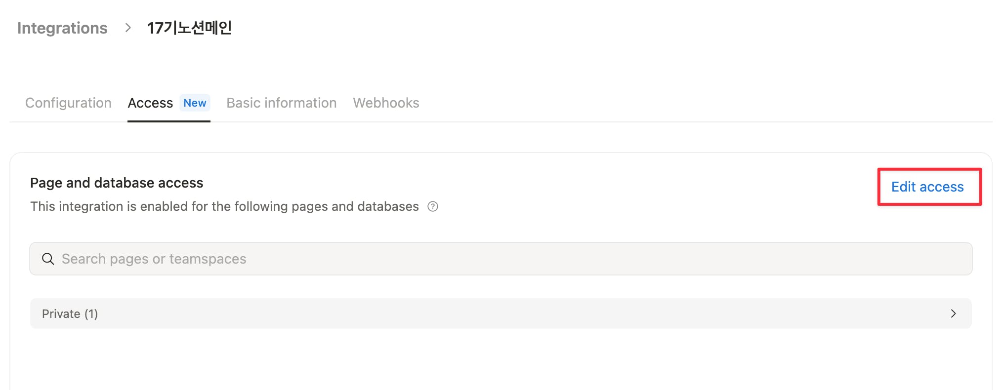This screenshot has width=1005, height=390.
Task: Click the Edit access link
Action: coord(927,187)
